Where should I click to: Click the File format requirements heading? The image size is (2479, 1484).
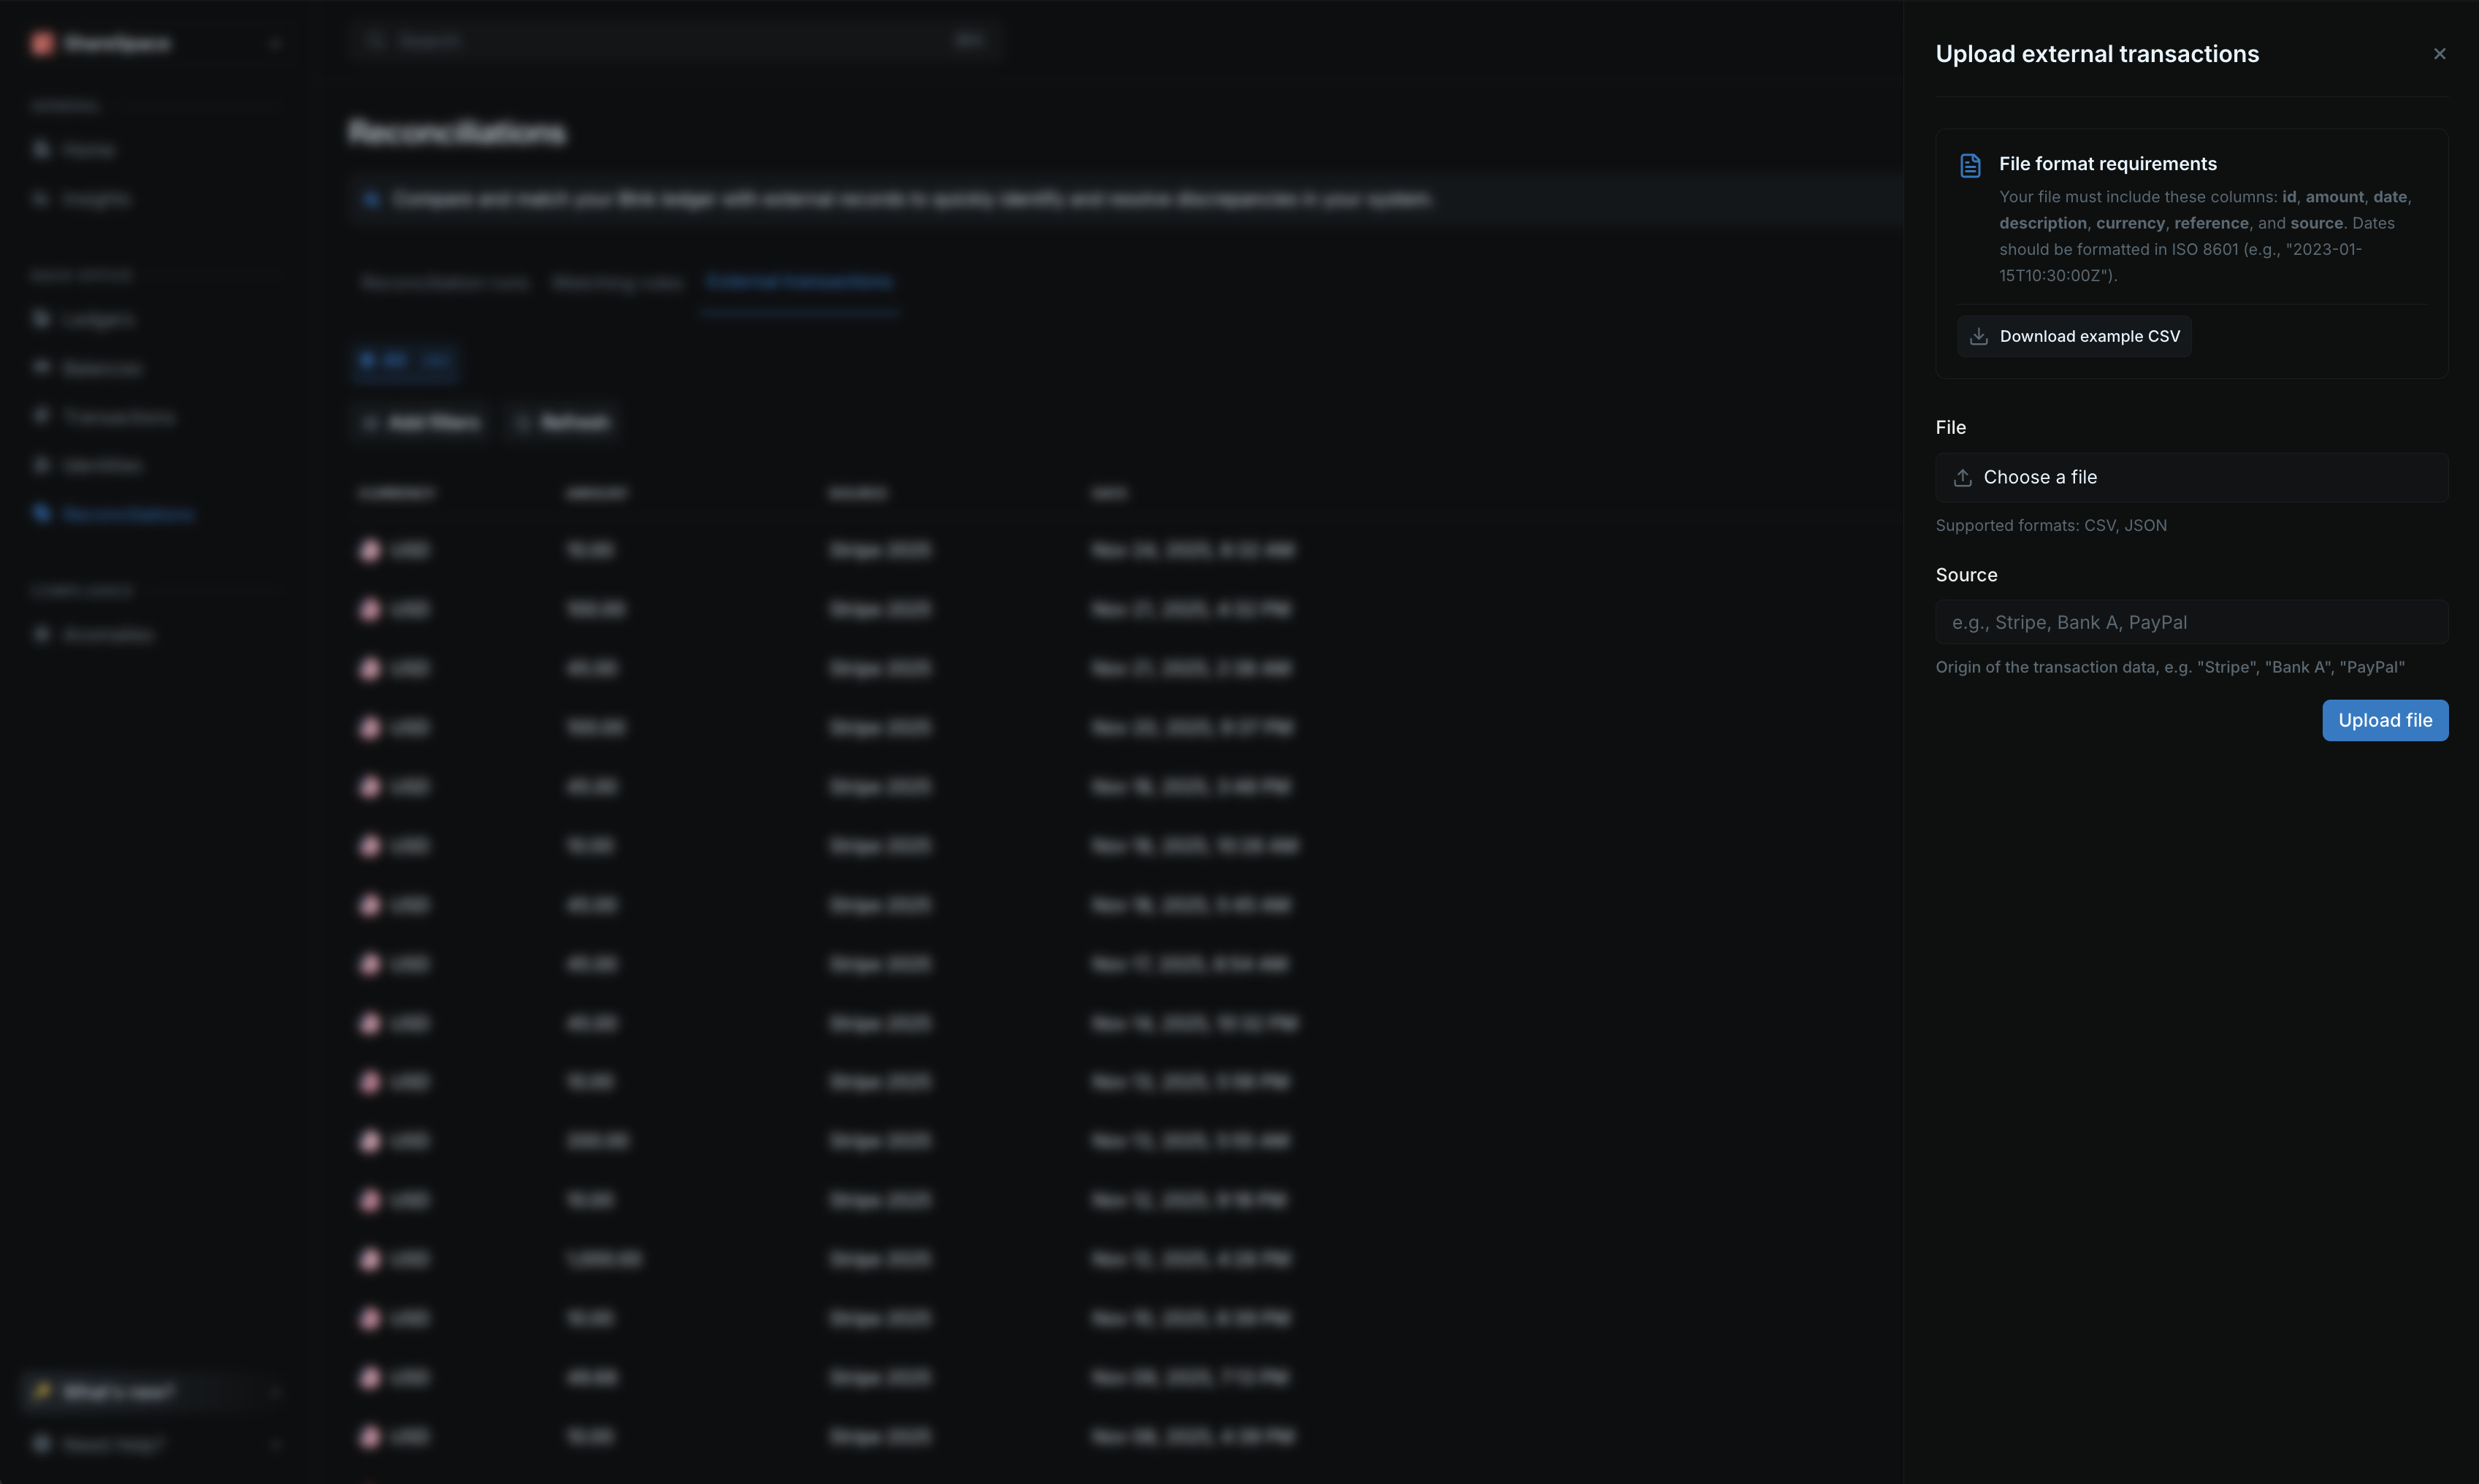[x=2107, y=164]
